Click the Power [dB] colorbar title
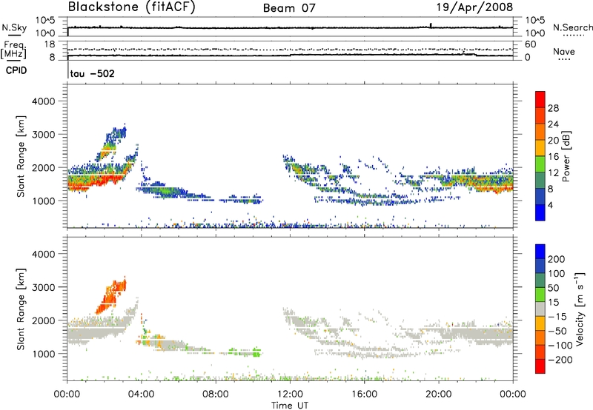This screenshot has height=410, width=593. coord(566,156)
